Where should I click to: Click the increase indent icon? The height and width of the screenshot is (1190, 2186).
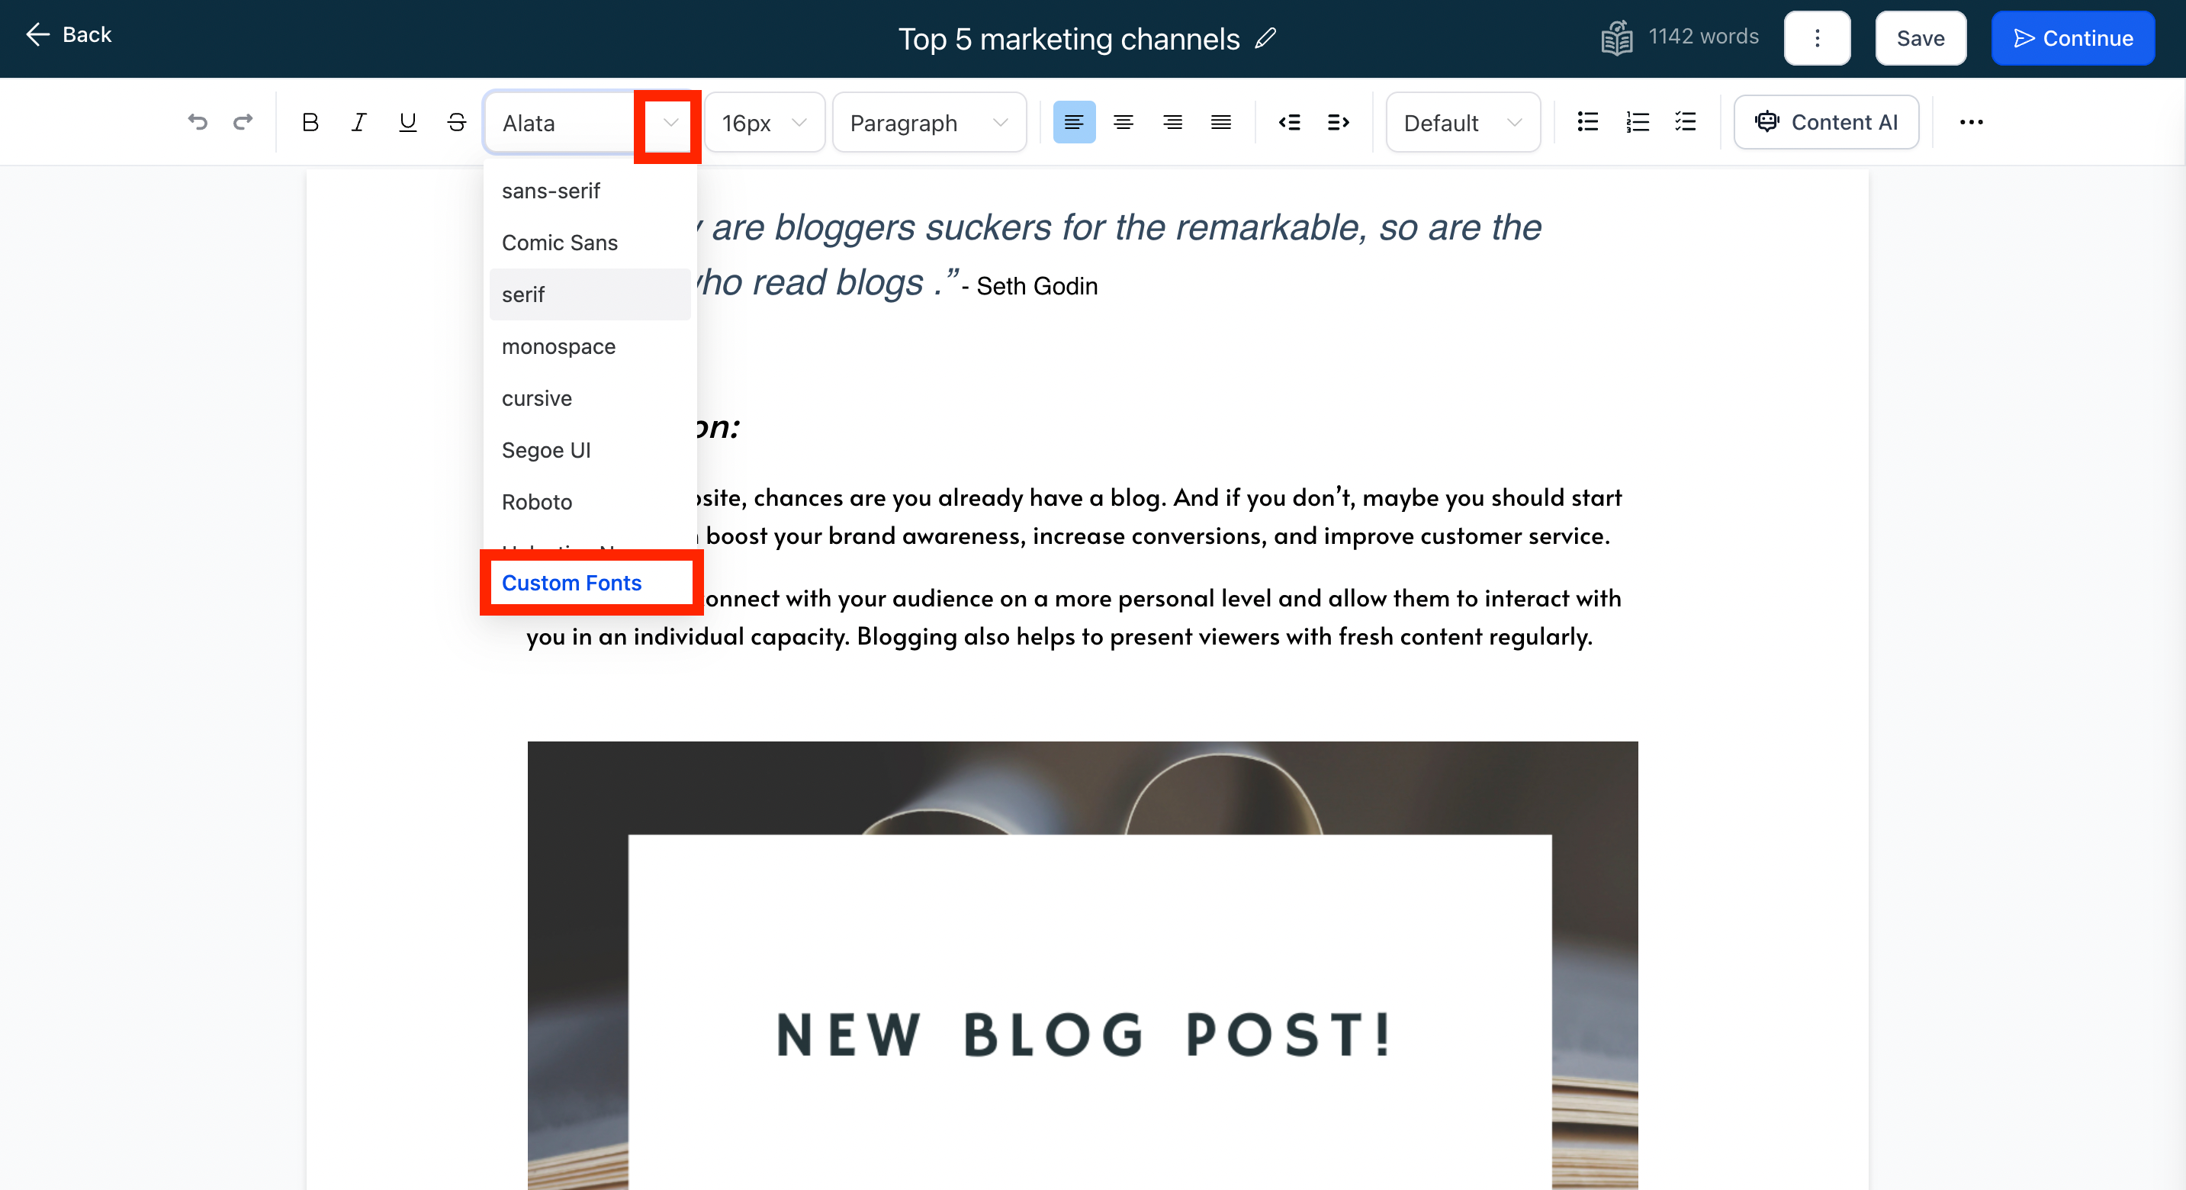coord(1335,121)
